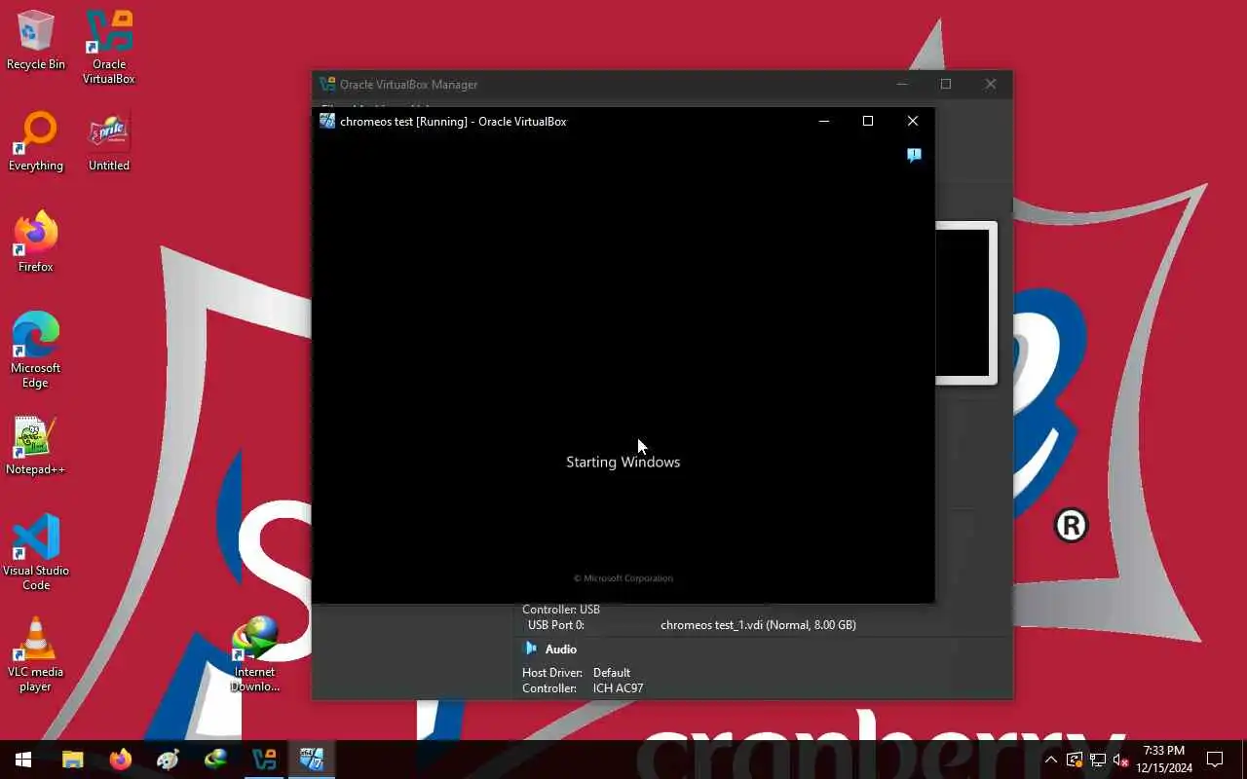Open Internet Download Manager from the taskbar

(x=216, y=760)
